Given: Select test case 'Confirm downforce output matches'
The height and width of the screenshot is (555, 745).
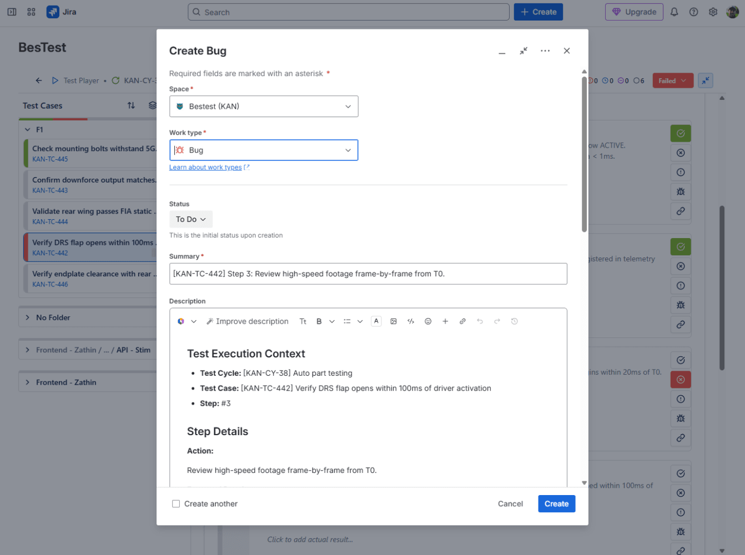Looking at the screenshot, I should coord(91,185).
